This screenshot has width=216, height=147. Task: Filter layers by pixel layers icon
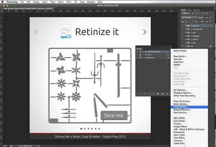pyautogui.click(x=193, y=13)
